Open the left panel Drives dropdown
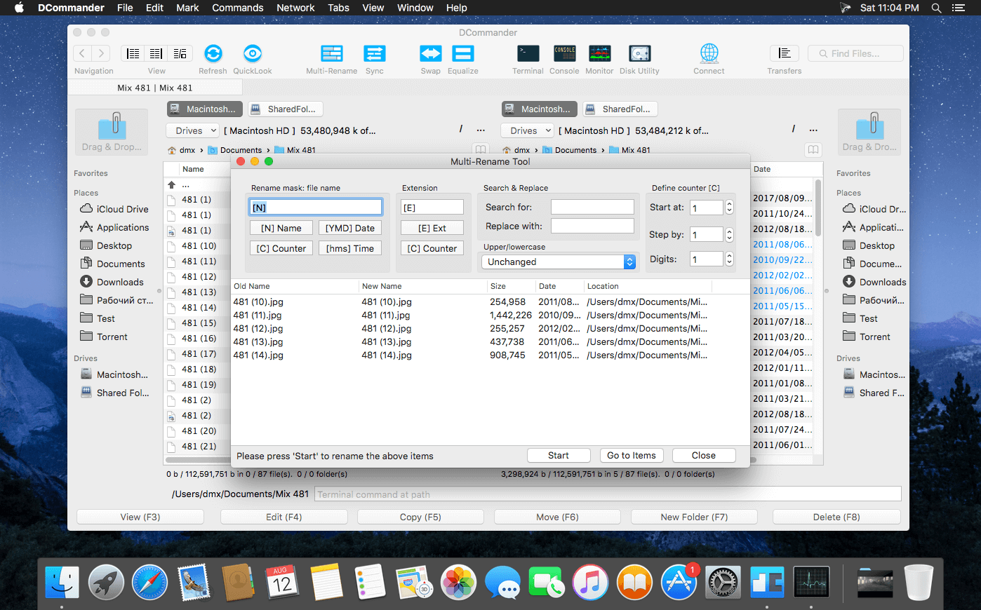981x610 pixels. (x=192, y=130)
